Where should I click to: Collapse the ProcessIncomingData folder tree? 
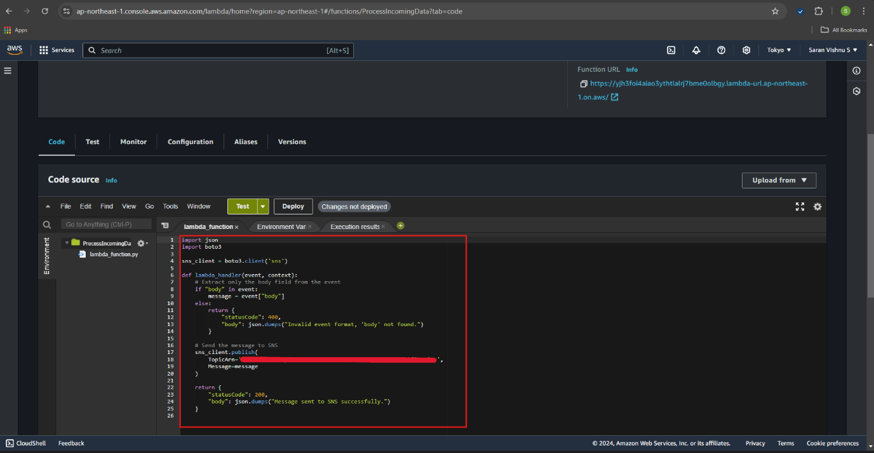66,243
